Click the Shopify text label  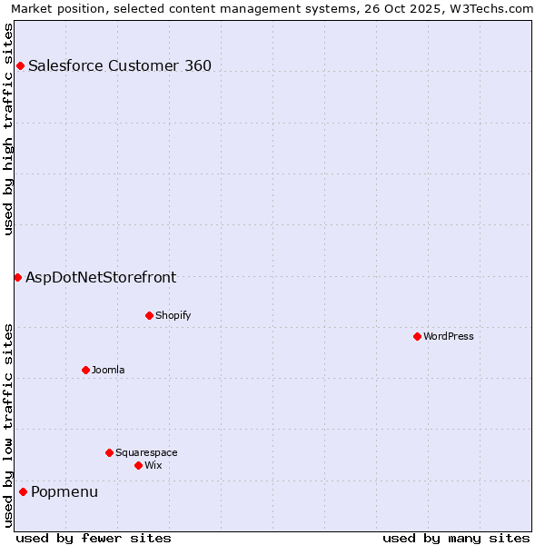[173, 315]
